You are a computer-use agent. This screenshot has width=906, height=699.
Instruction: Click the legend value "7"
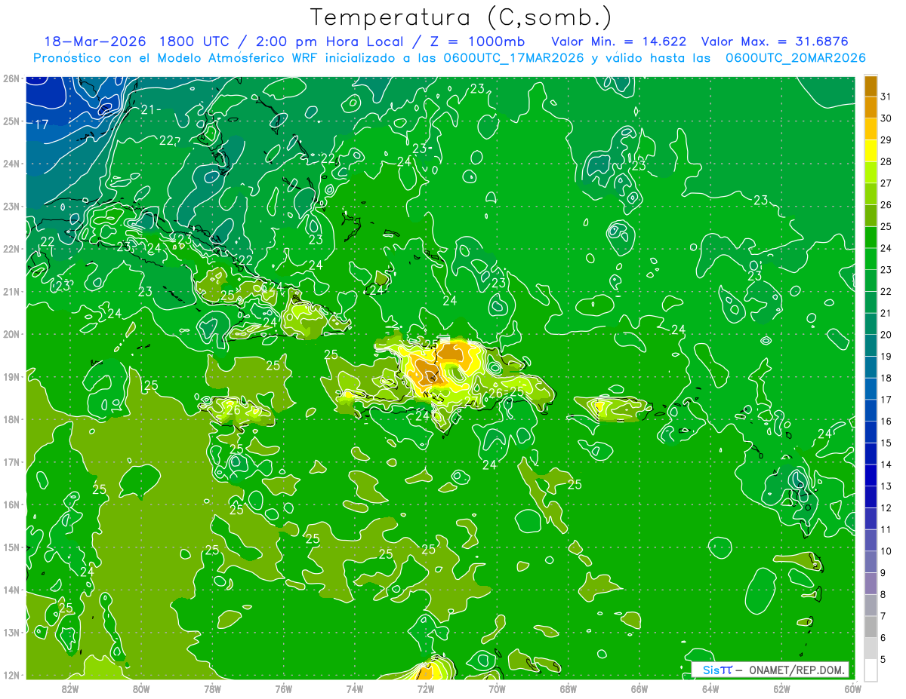coord(883,617)
